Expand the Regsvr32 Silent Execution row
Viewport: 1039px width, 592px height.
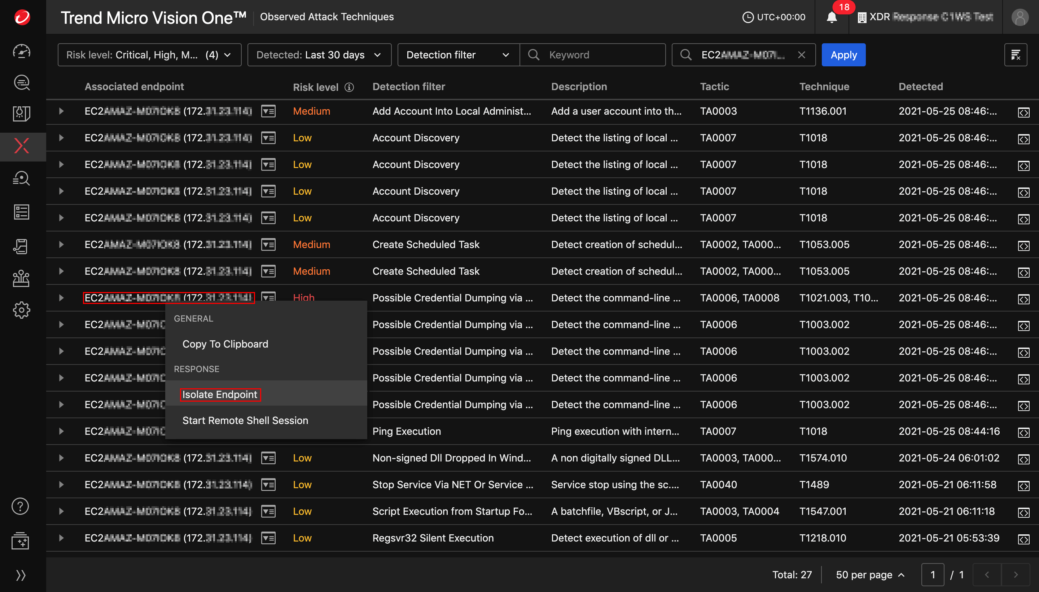coord(61,538)
